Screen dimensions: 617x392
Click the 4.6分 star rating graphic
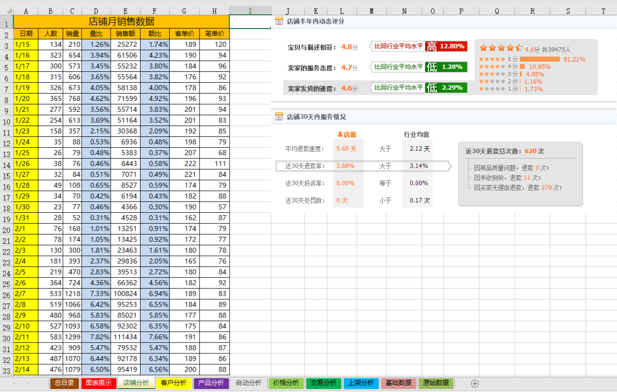click(500, 48)
